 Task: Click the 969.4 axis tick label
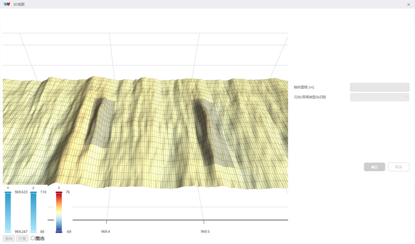[x=105, y=232]
